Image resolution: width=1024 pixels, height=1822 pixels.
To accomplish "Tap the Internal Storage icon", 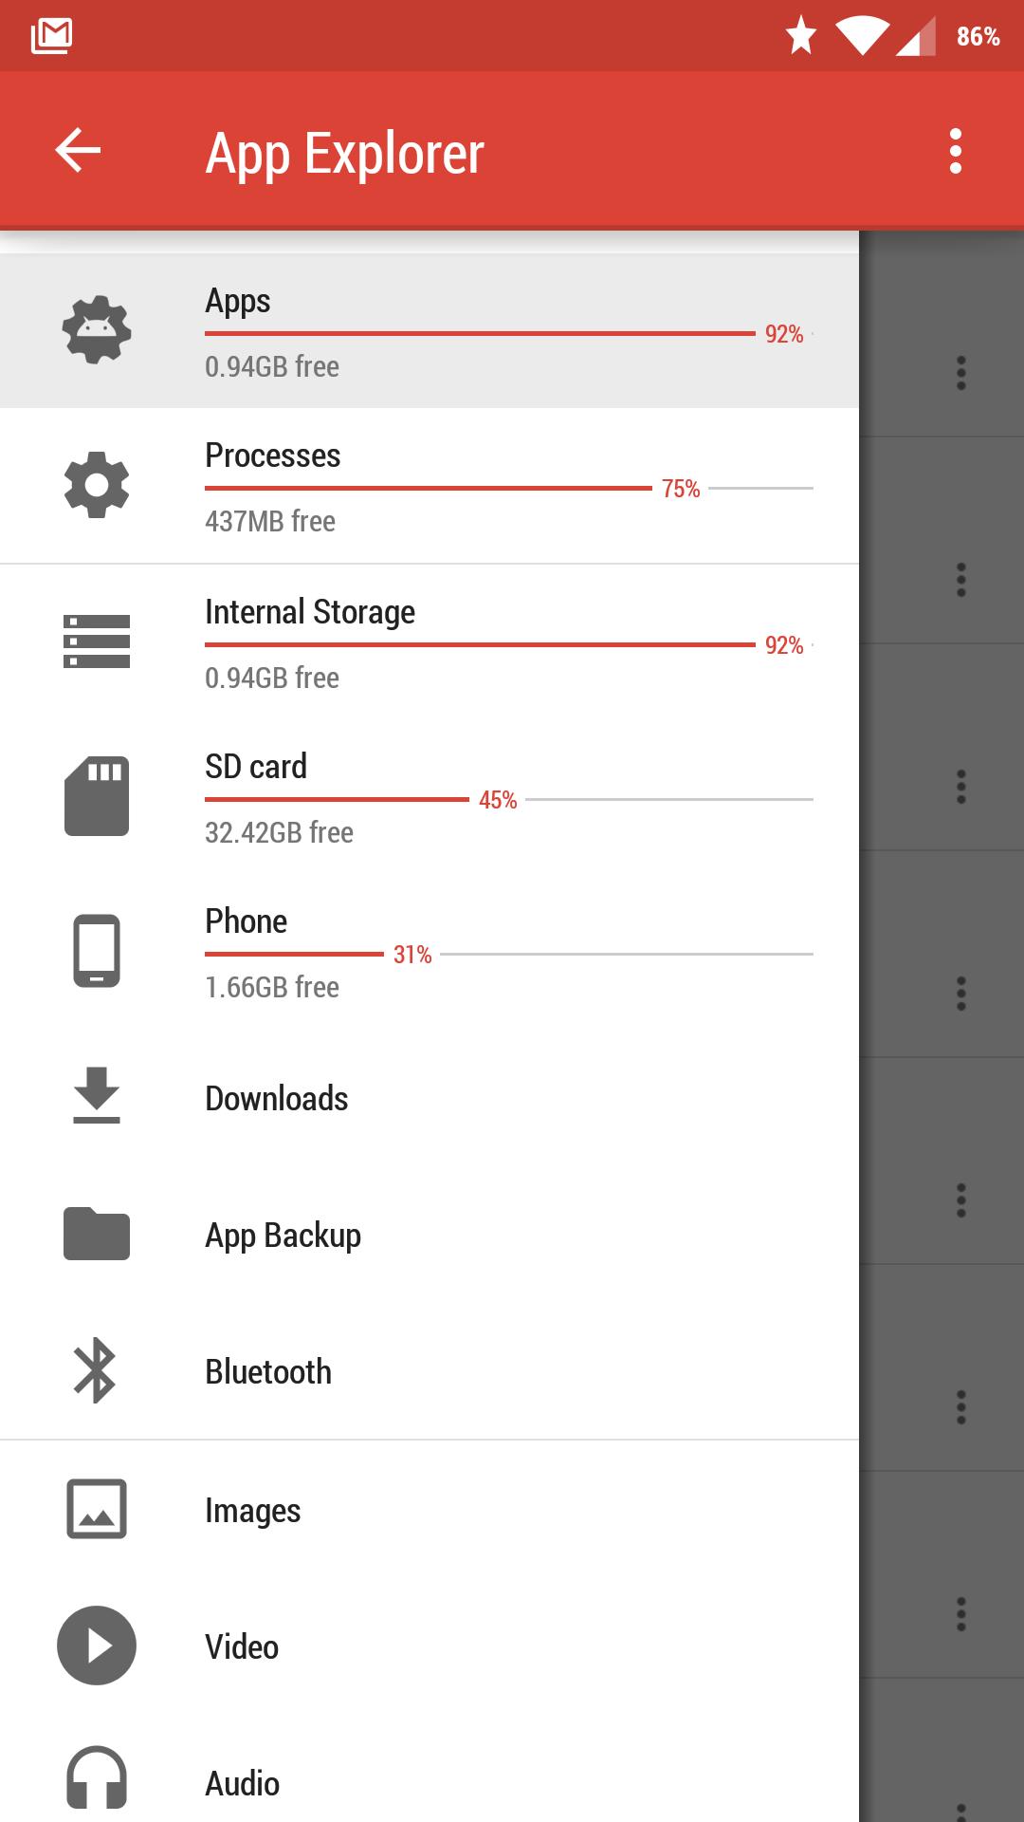I will click(x=97, y=641).
